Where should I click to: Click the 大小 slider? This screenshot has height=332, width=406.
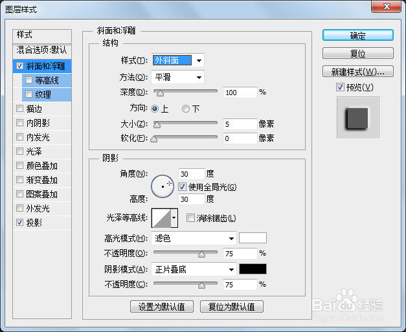tap(185, 124)
